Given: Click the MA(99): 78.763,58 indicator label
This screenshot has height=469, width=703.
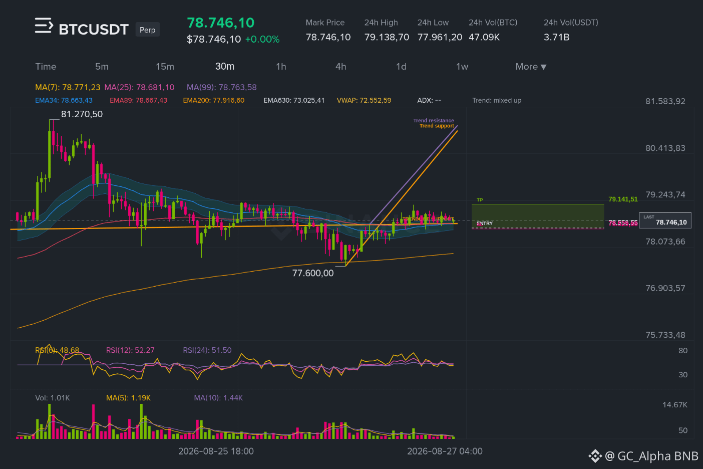Looking at the screenshot, I should tap(221, 87).
